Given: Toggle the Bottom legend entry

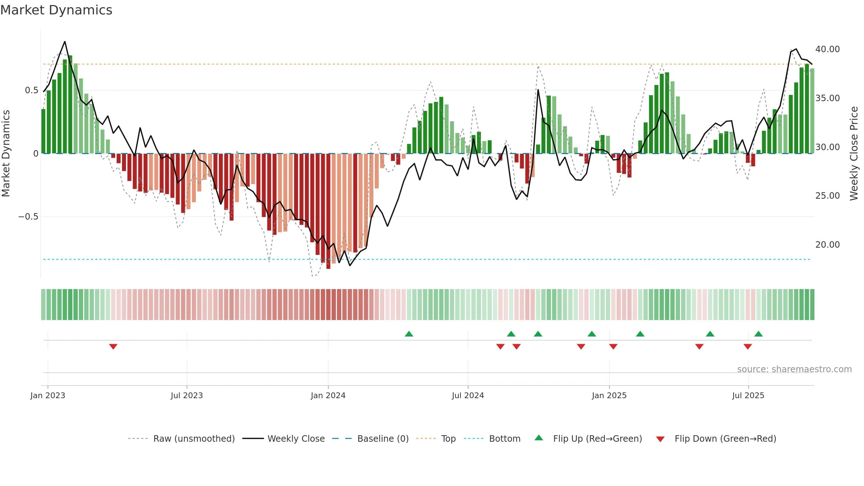Looking at the screenshot, I should (492, 438).
